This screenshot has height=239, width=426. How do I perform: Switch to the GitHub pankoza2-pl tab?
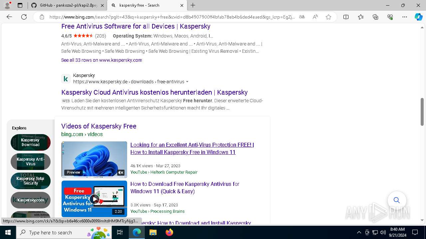pyautogui.click(x=67, y=5)
